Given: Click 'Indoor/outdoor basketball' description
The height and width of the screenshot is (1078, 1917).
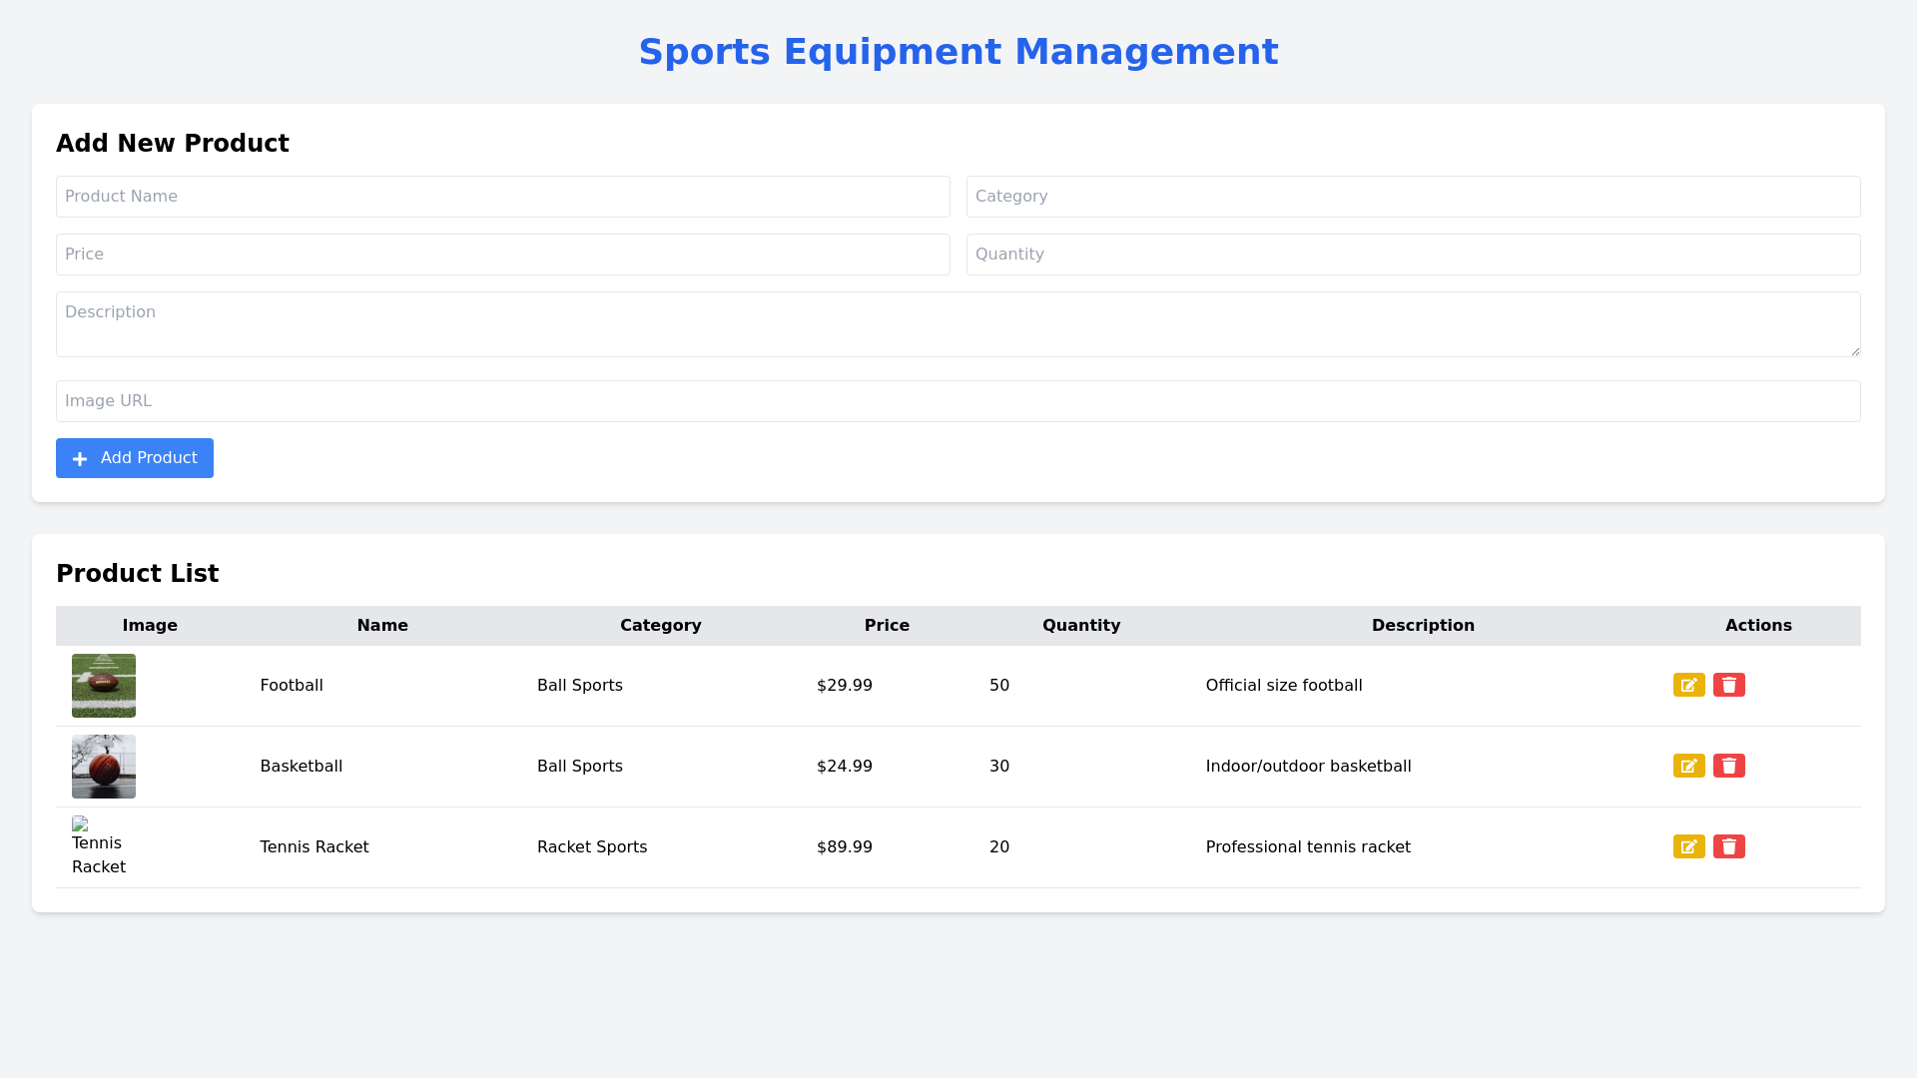Looking at the screenshot, I should pos(1309,767).
